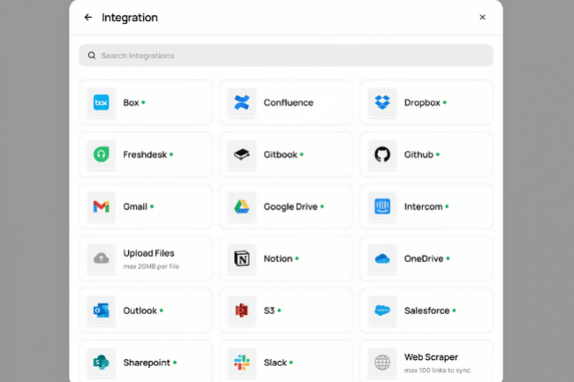The height and width of the screenshot is (382, 574).
Task: Pick the Google Drive label
Action: click(x=291, y=207)
